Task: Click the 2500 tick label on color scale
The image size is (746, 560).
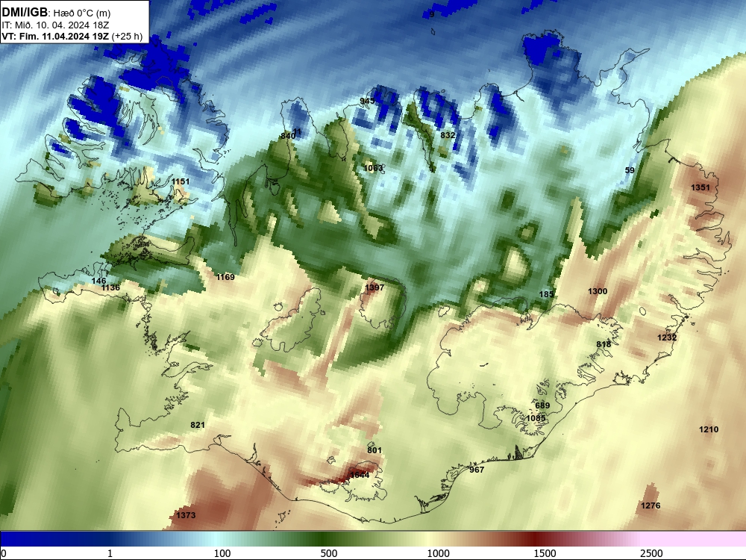Action: (x=651, y=553)
